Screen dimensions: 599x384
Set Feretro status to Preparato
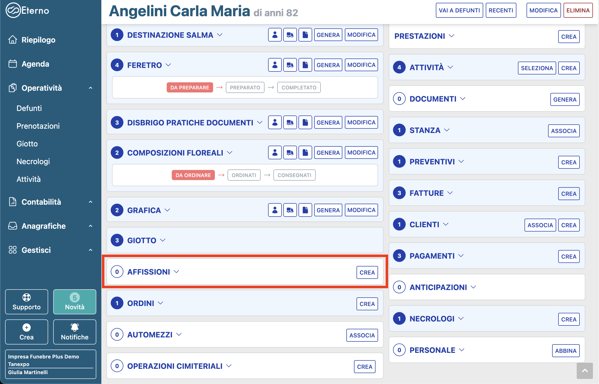[245, 88]
